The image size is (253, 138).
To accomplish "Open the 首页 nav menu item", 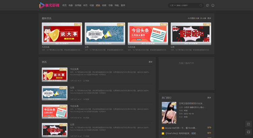I will (64, 5).
